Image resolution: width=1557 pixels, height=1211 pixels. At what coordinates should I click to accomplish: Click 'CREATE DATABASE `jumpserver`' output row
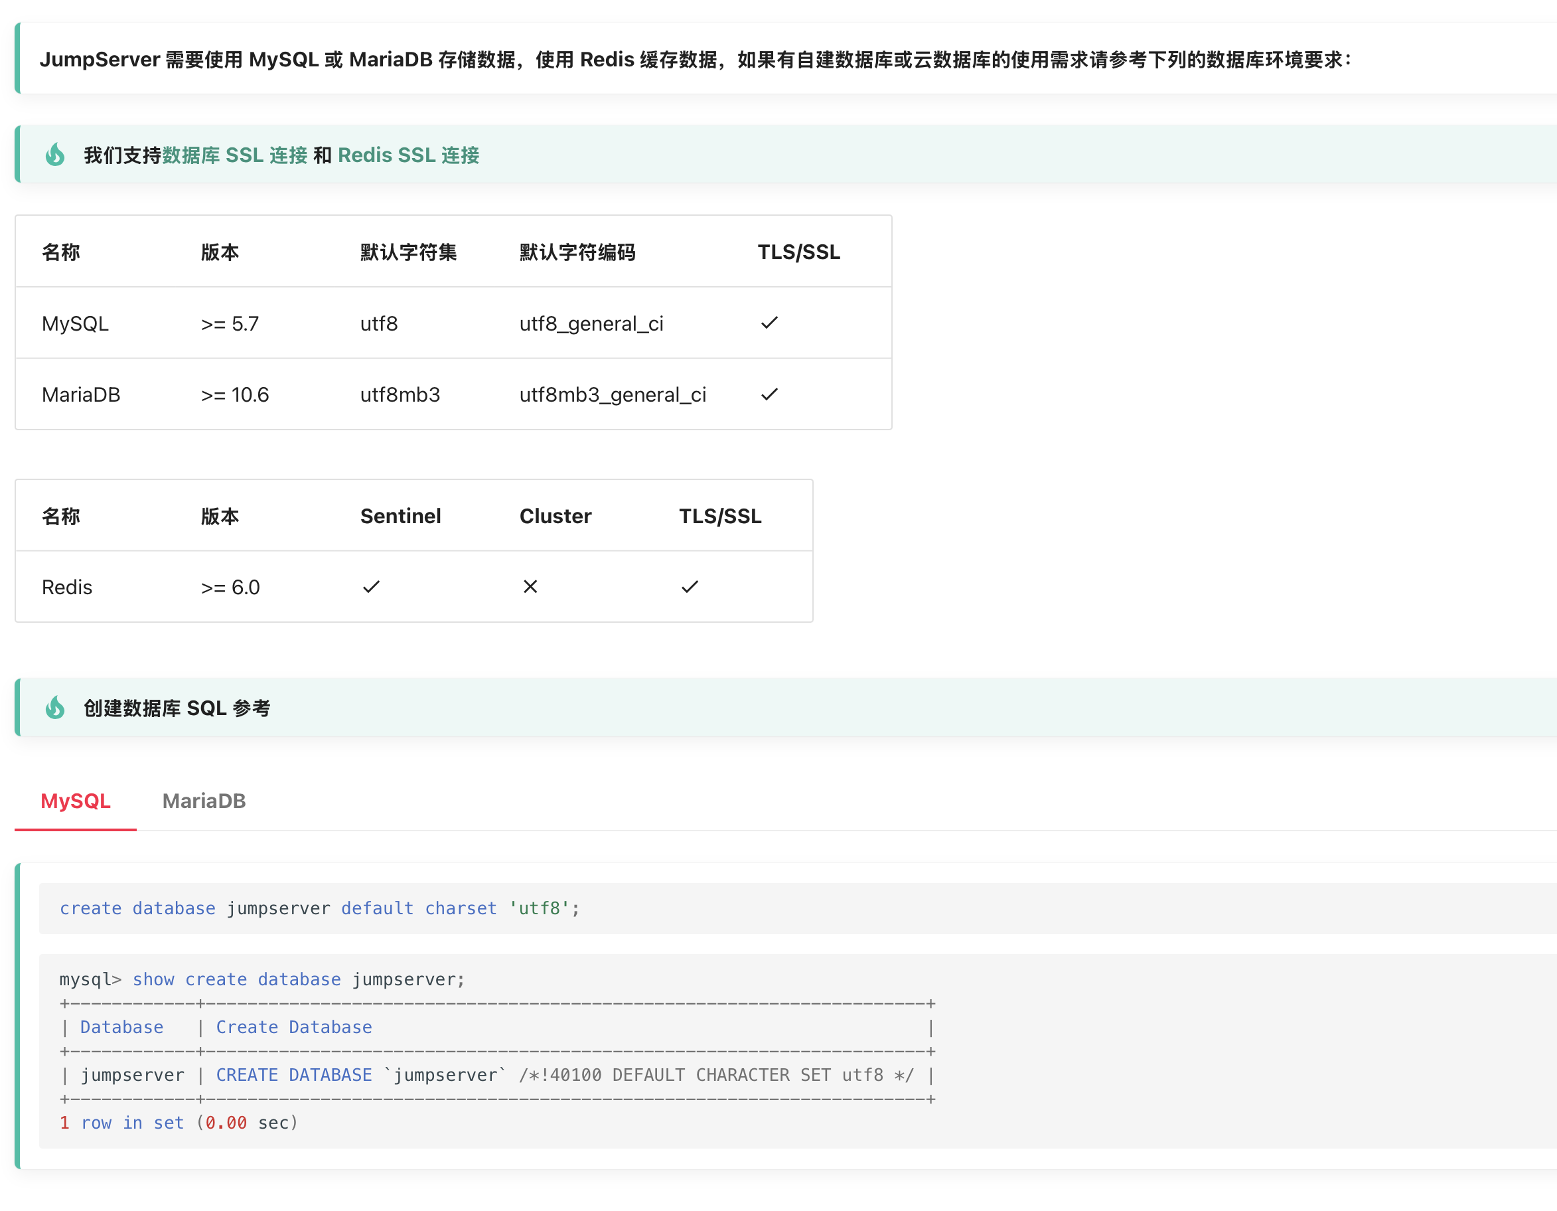(497, 1075)
